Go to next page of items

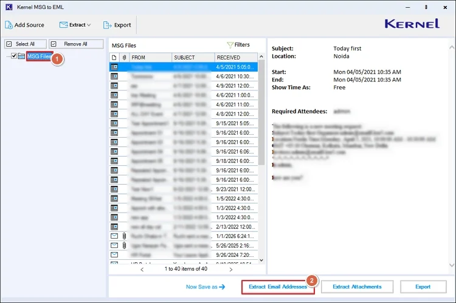(x=231, y=270)
